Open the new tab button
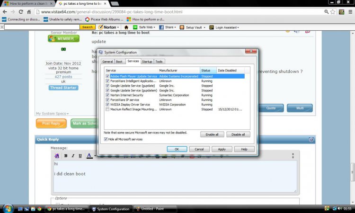This screenshot has width=355, height=213. pyautogui.click(x=115, y=4)
